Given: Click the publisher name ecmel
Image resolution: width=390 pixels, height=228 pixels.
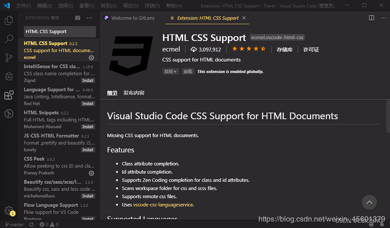Looking at the screenshot, I should (x=171, y=49).
